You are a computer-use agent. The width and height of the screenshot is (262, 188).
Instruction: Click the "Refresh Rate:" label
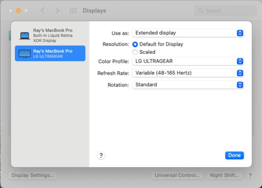click(113, 73)
